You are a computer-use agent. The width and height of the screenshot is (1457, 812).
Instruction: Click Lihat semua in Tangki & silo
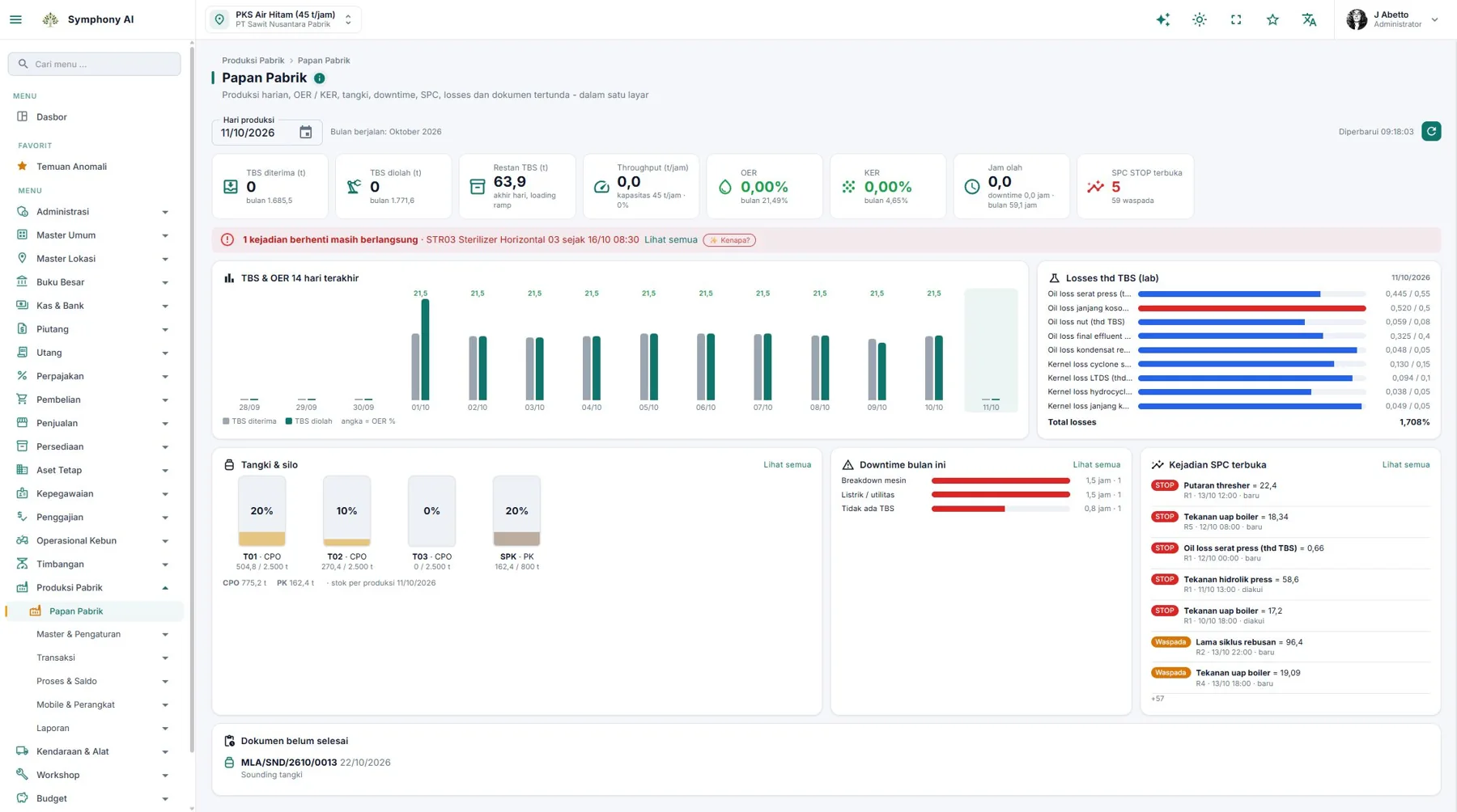(787, 465)
